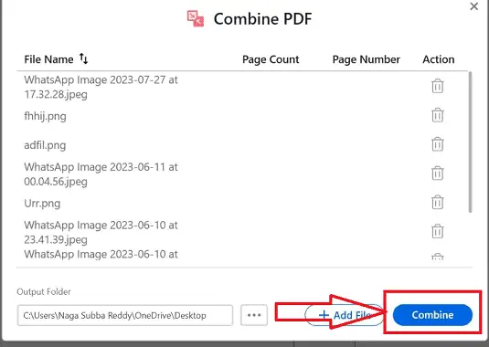Screen dimensions: 489x347
Task: Browse output folder with the ellipsis button
Action: tap(254, 315)
